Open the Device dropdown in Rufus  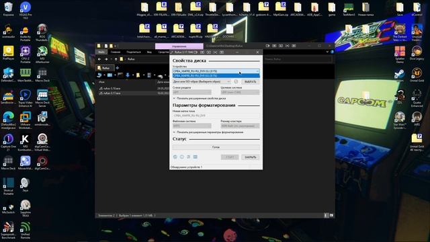pos(216,71)
